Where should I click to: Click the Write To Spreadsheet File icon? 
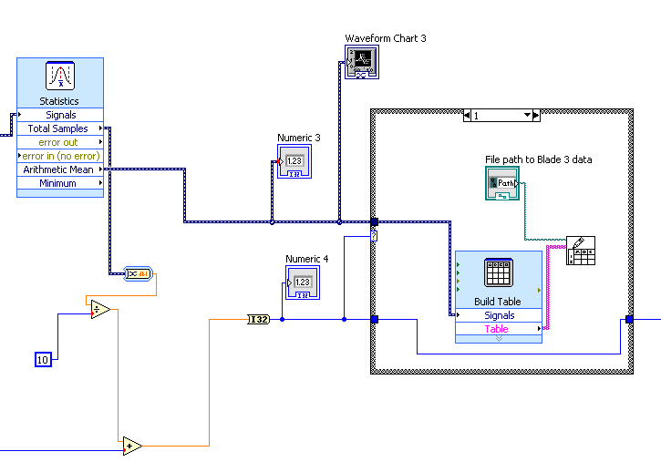(581, 251)
